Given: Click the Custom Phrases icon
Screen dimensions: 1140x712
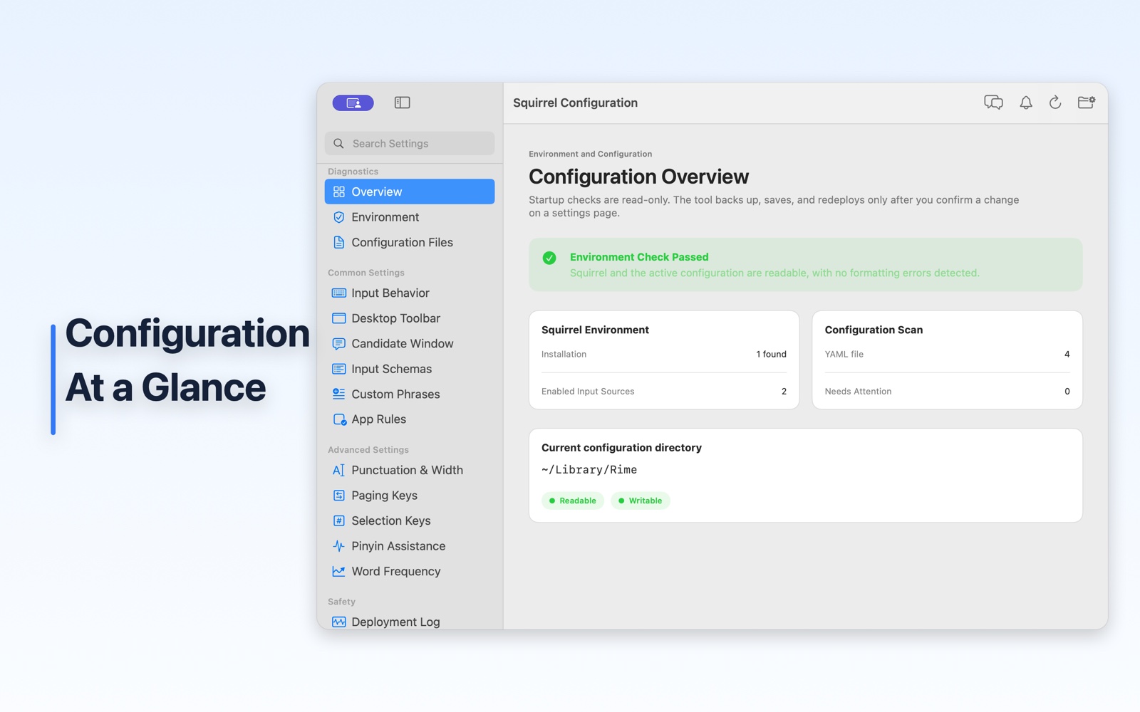Looking at the screenshot, I should (339, 394).
